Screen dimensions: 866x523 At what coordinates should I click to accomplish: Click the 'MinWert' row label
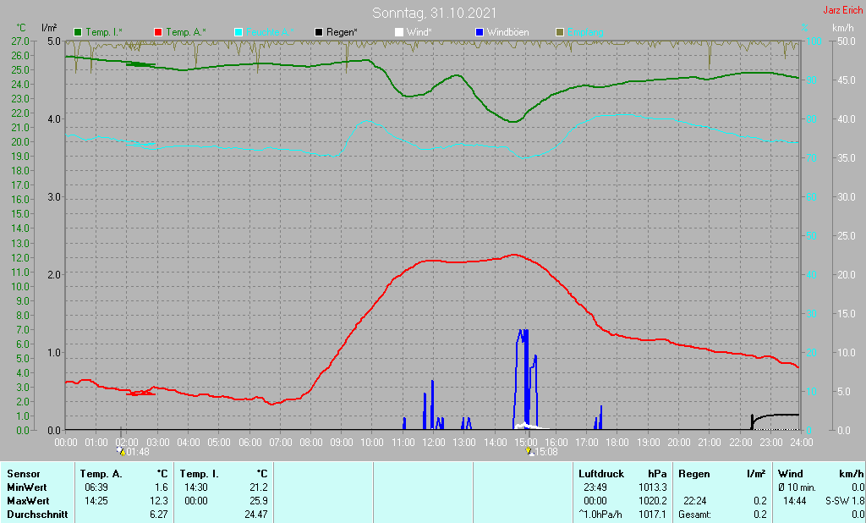26,487
